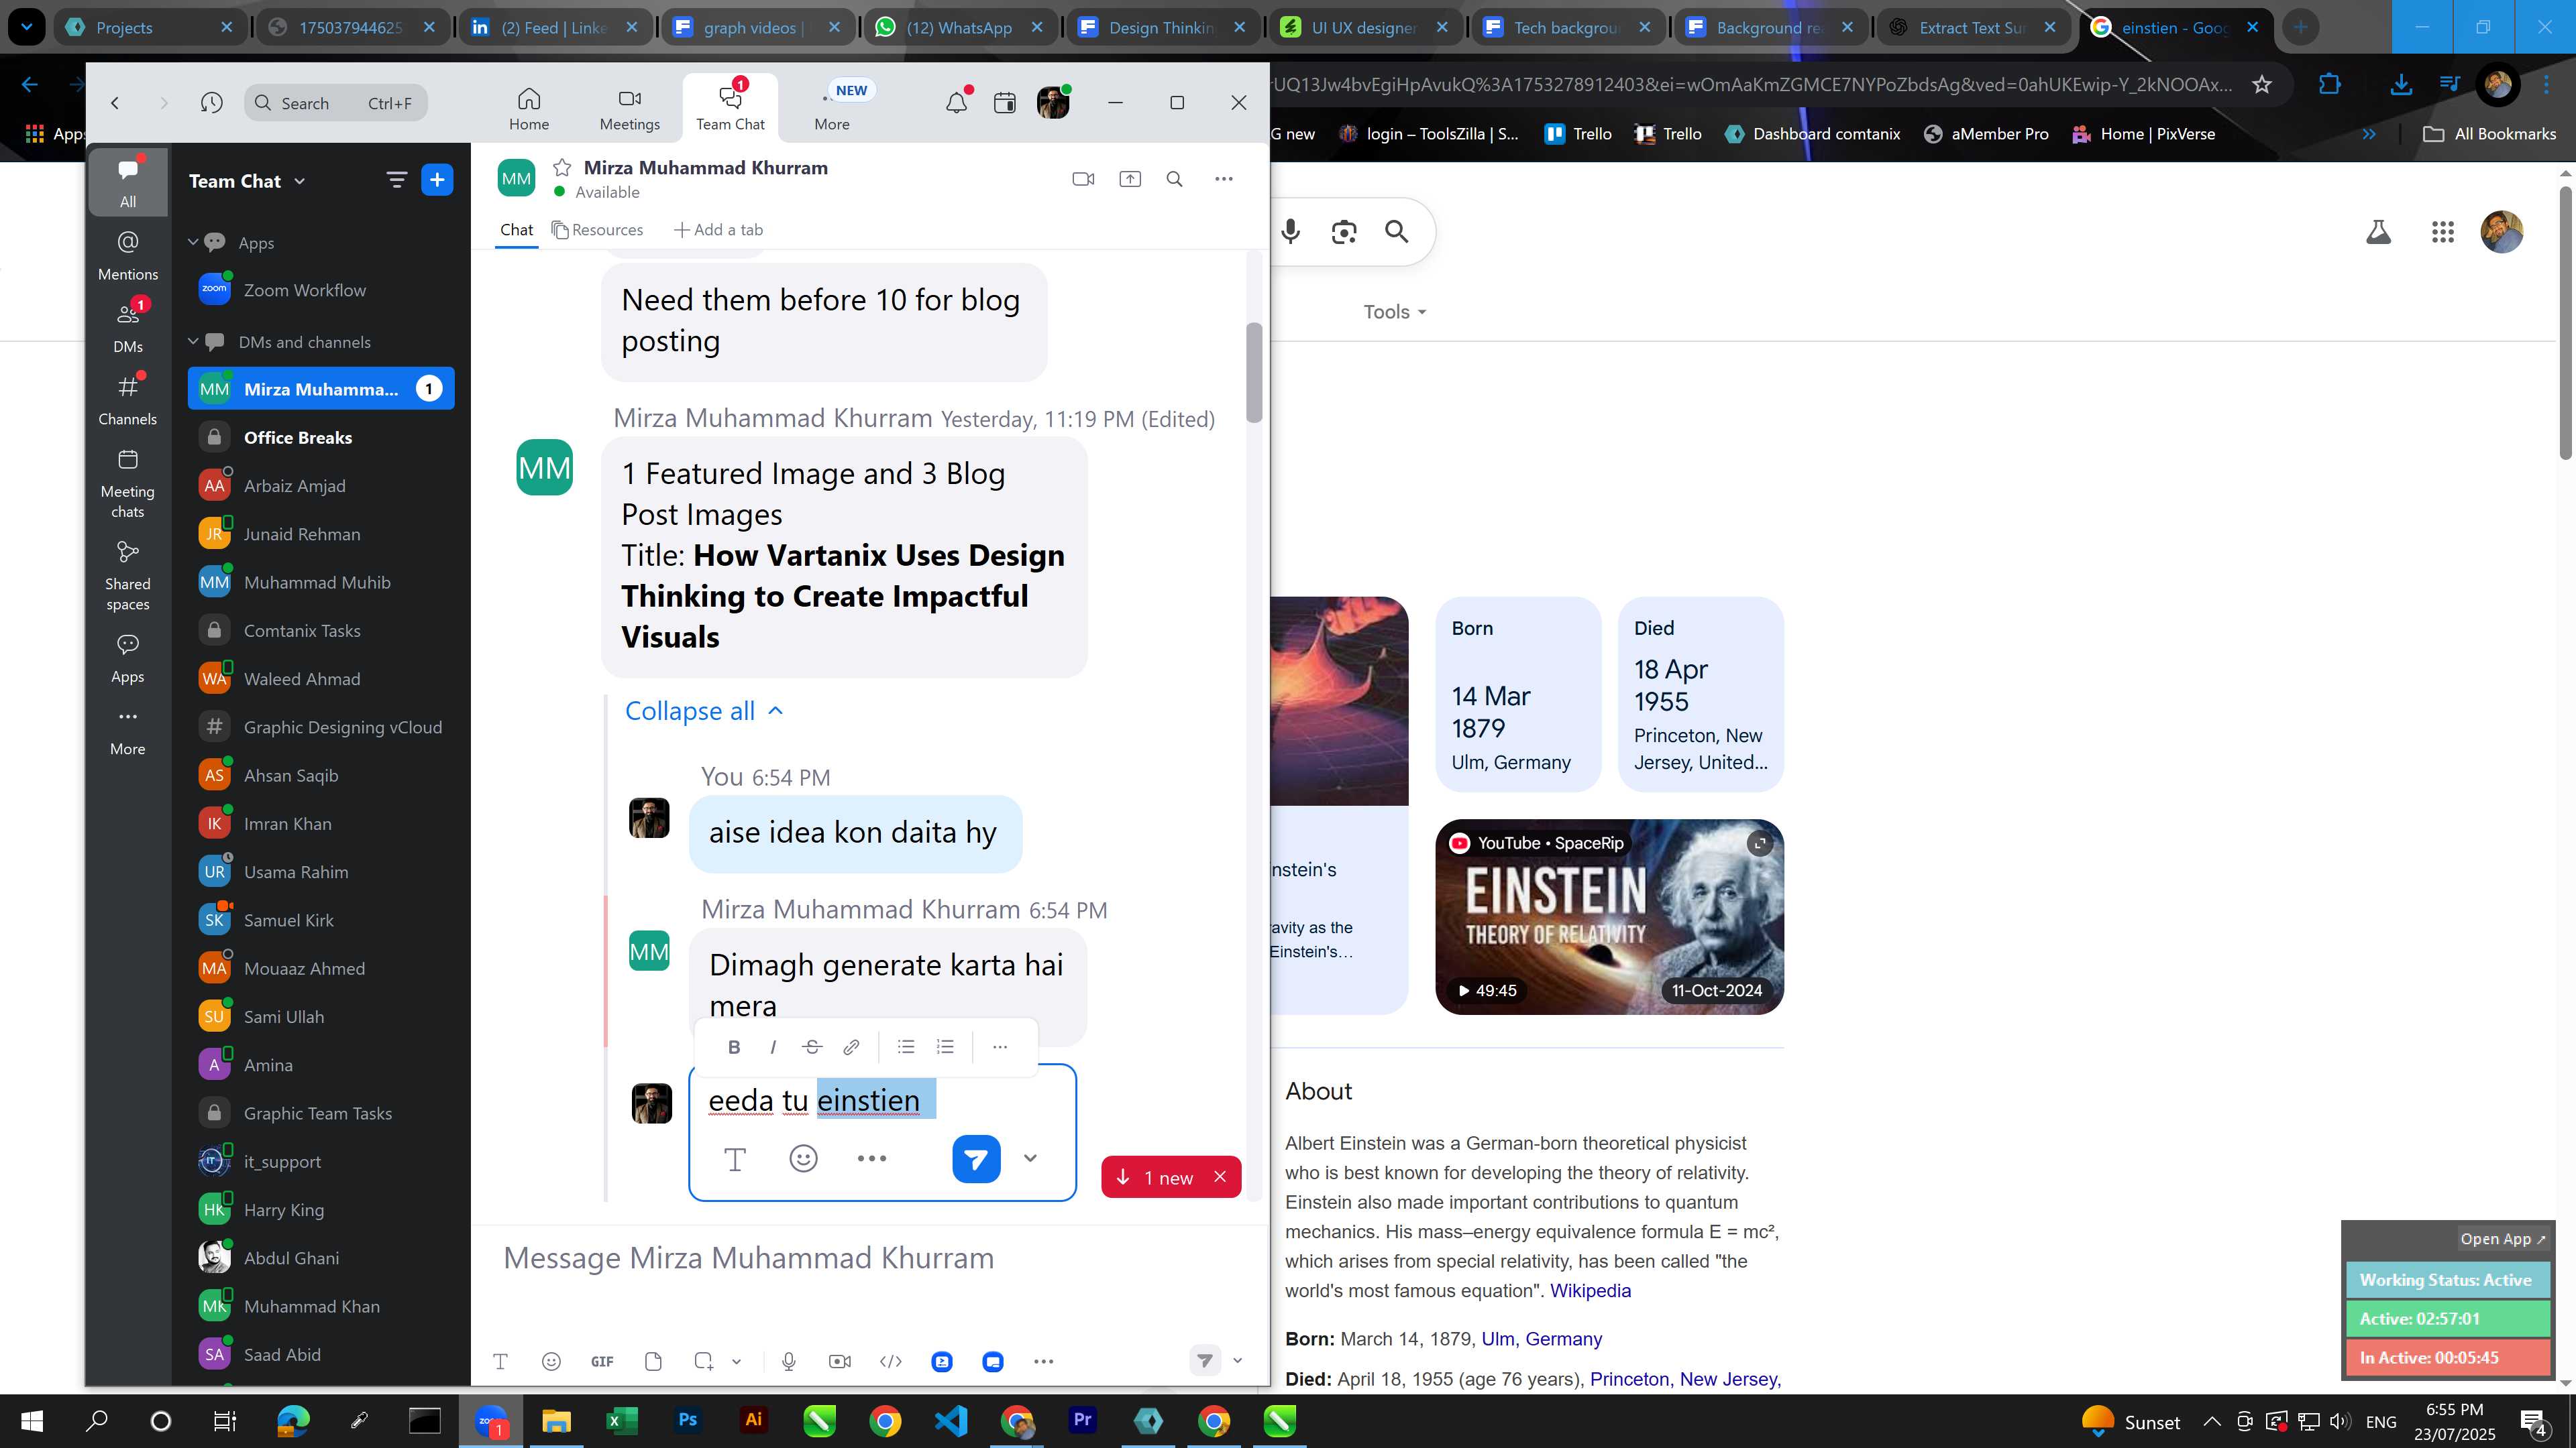Dismiss the 1 new message banner
The image size is (2576, 1448).
point(1220,1176)
